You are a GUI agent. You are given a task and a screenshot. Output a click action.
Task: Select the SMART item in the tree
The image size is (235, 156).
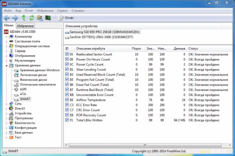coord(25,99)
